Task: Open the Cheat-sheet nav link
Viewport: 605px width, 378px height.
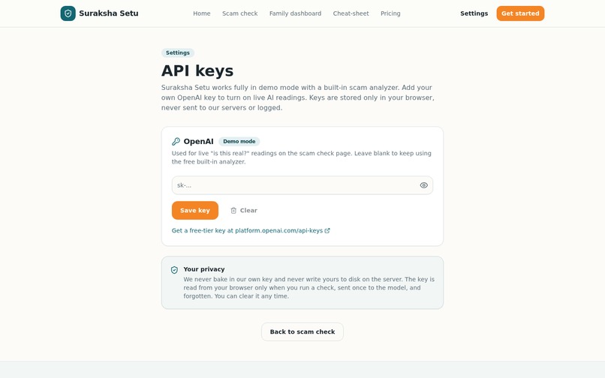Action: coord(351,13)
